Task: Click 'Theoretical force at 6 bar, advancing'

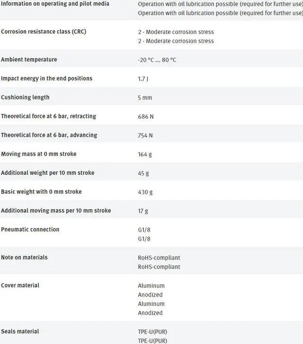Action: coord(49,135)
